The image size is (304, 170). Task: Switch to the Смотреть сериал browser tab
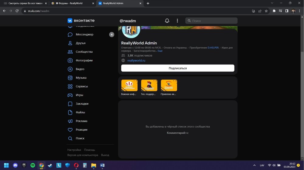tap(25, 3)
